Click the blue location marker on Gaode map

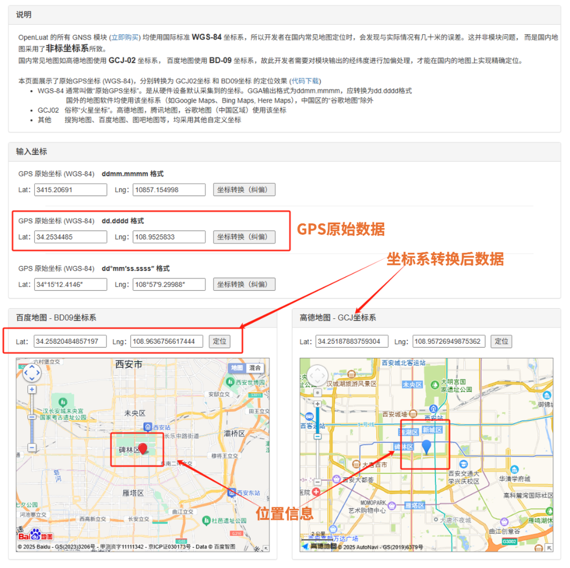426,446
